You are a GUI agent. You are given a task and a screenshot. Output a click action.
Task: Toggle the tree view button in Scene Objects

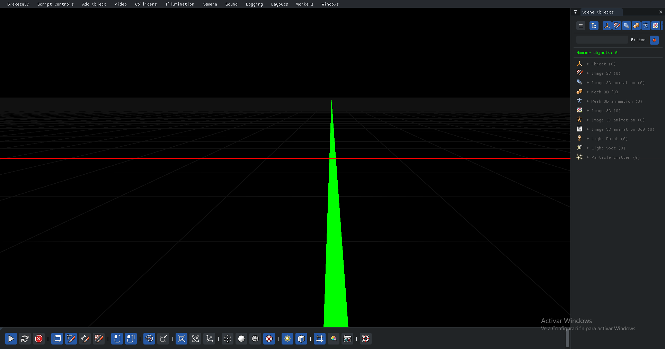[x=594, y=26]
